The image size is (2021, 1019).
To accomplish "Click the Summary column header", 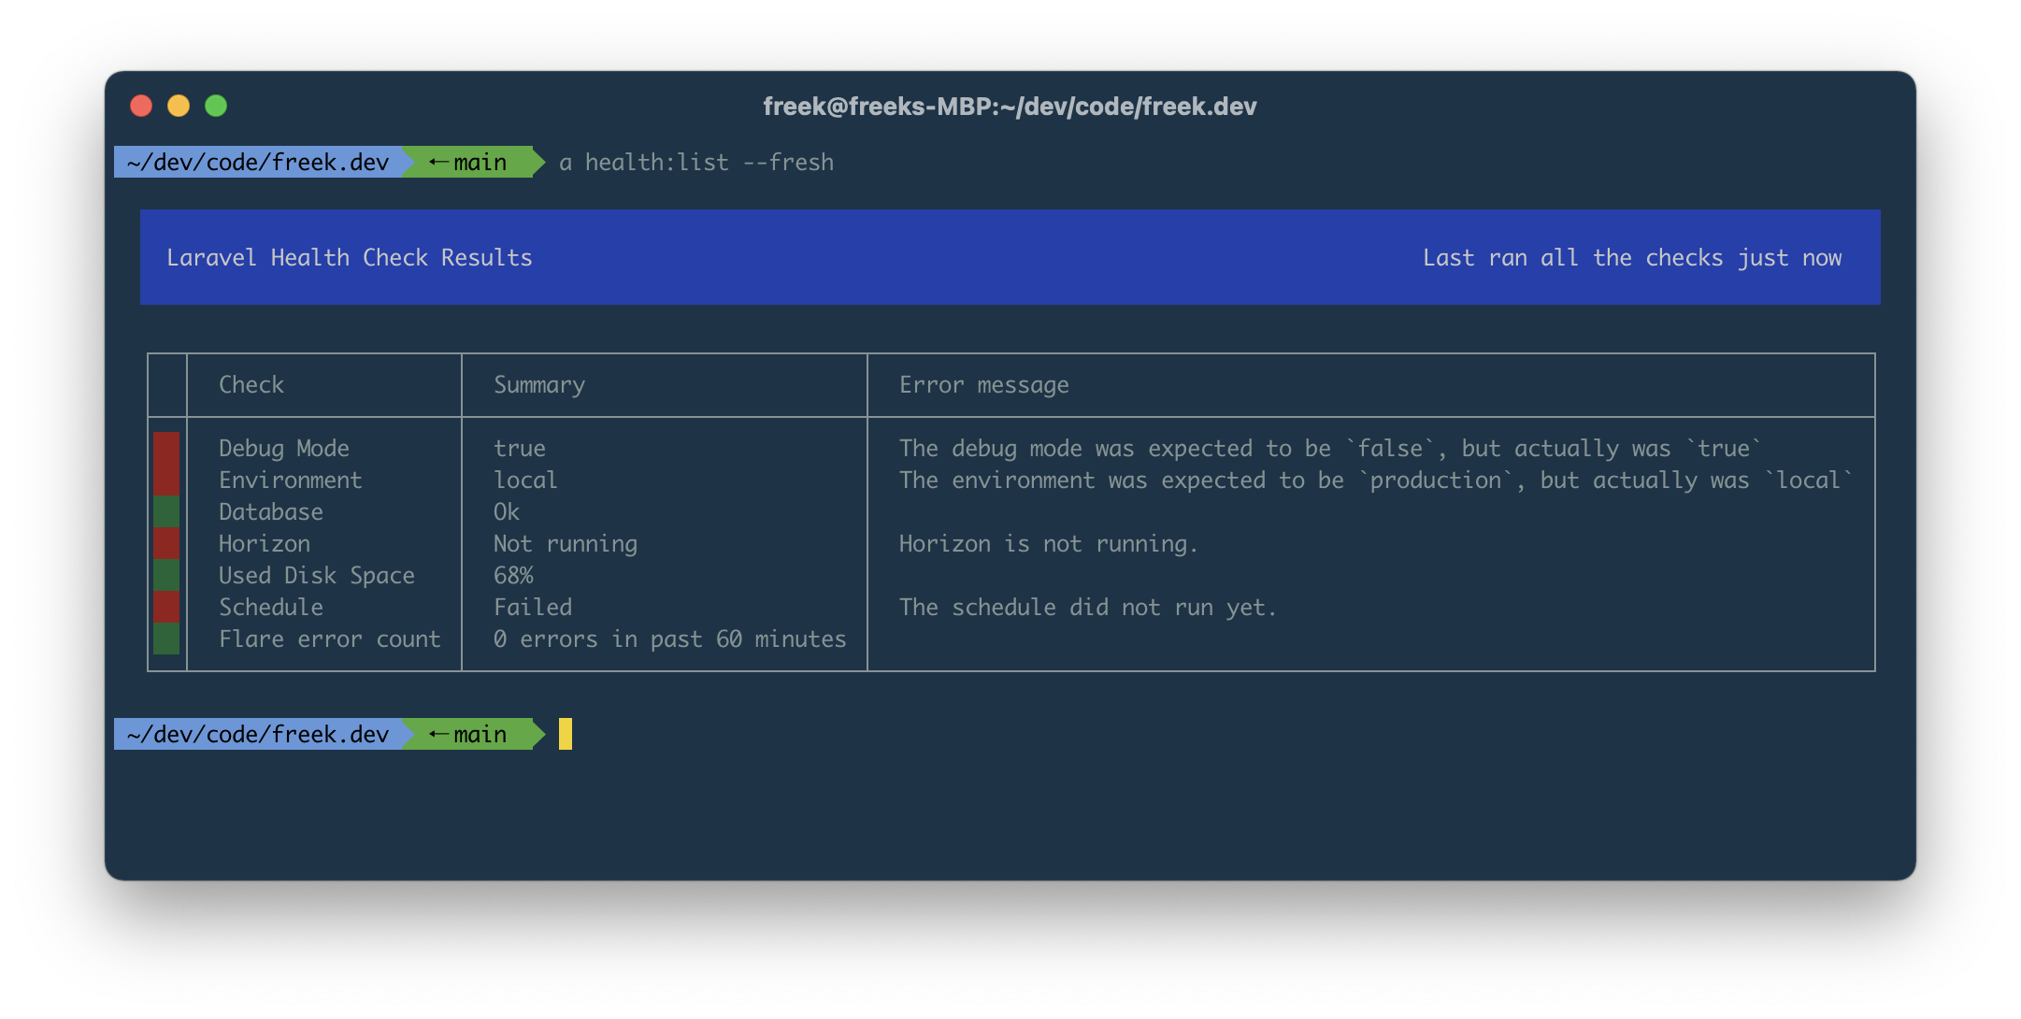I will pyautogui.click(x=539, y=385).
